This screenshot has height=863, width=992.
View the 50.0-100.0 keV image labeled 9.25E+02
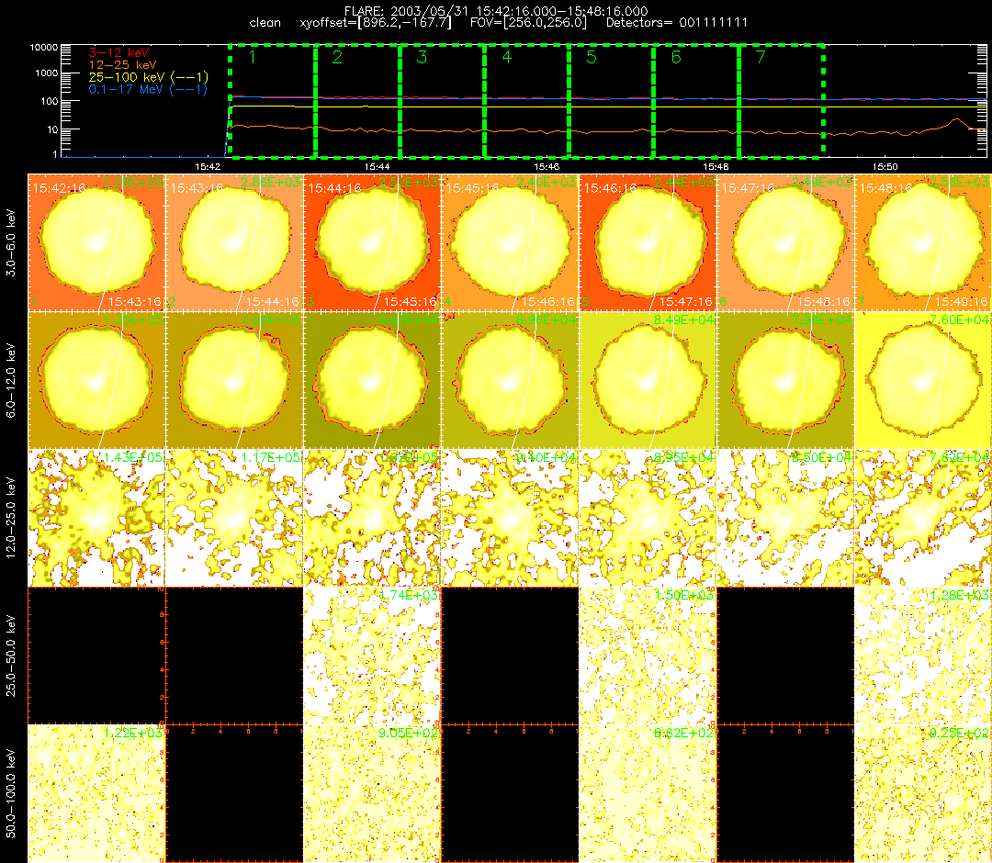(923, 793)
